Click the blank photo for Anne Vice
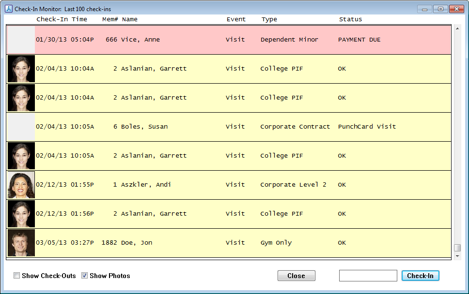 click(x=21, y=40)
